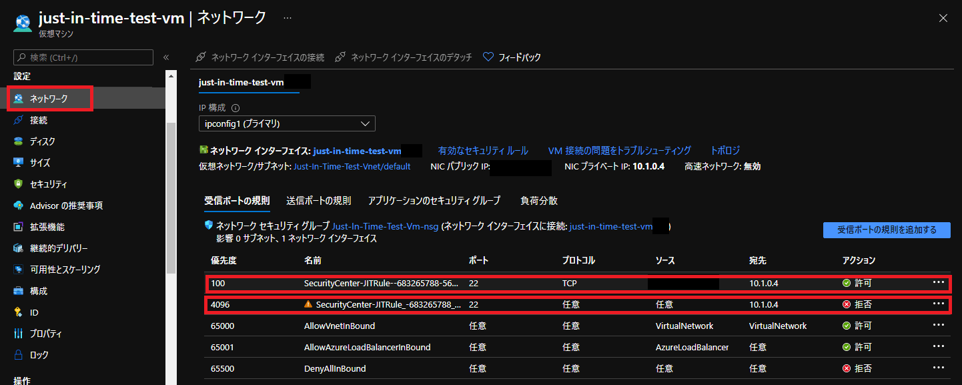Image resolution: width=962 pixels, height=385 pixels.
Task: Click the プロパティ bars icon
Action: tap(19, 334)
